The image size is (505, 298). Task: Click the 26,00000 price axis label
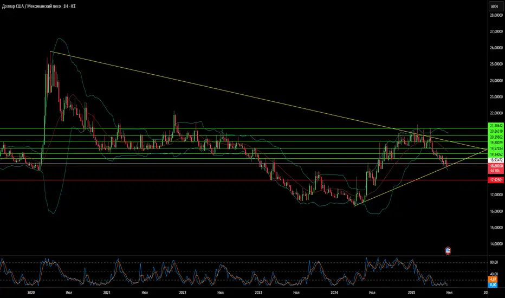[x=496, y=48]
